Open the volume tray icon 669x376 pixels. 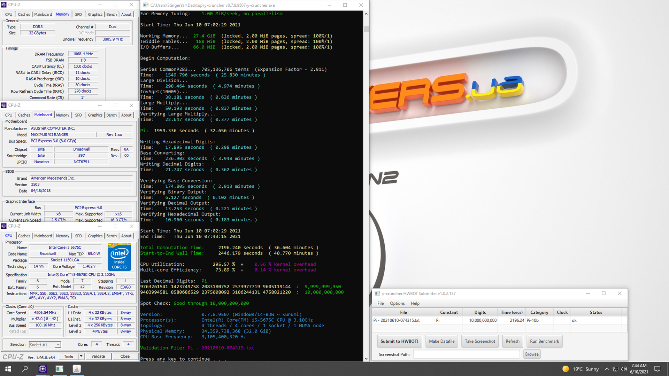(624, 369)
